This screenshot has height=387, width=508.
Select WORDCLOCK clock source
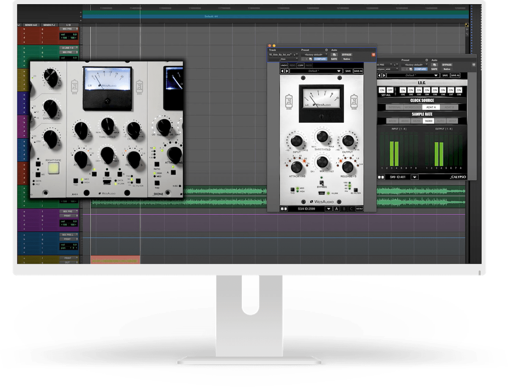413,107
